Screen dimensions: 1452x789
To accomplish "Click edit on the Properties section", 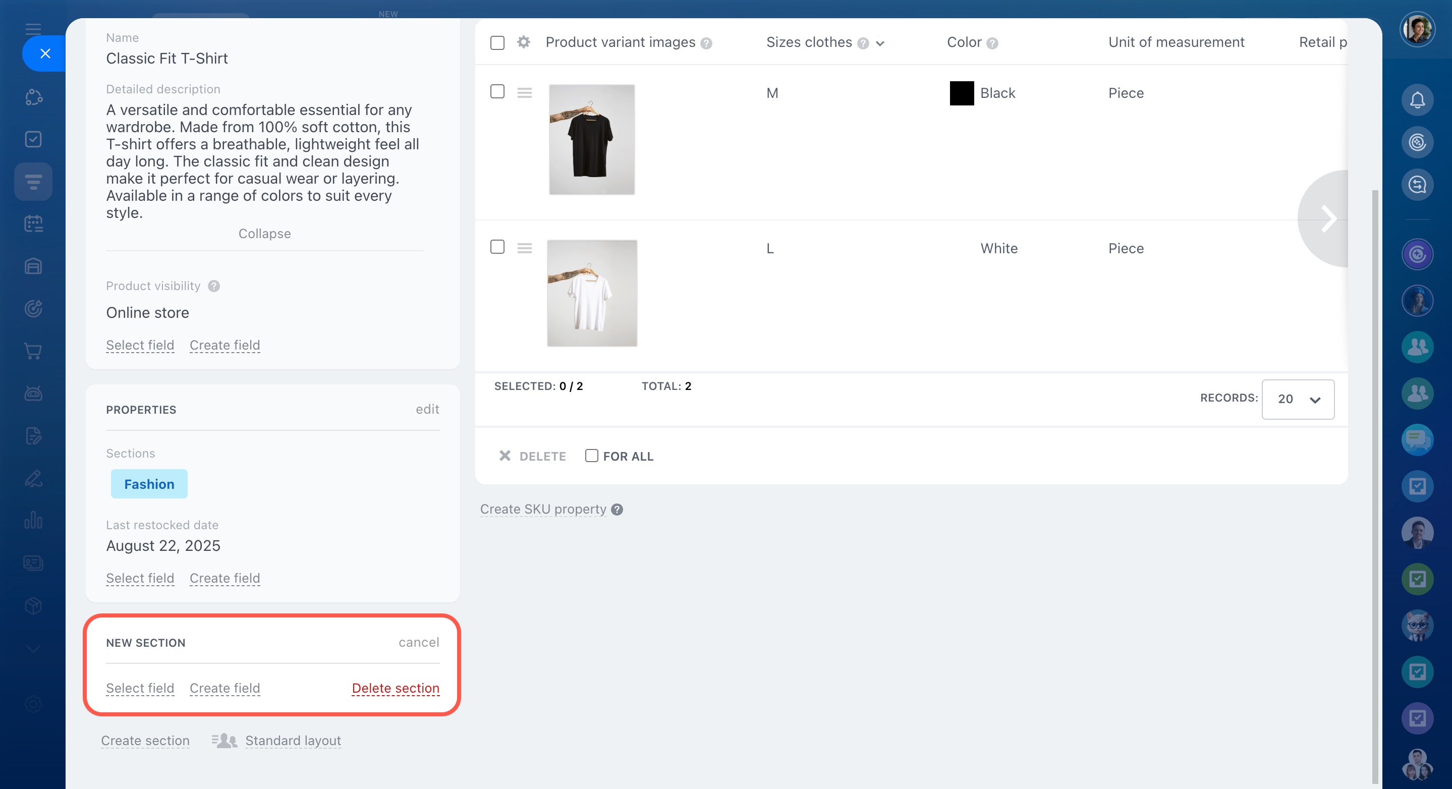I will coord(427,409).
